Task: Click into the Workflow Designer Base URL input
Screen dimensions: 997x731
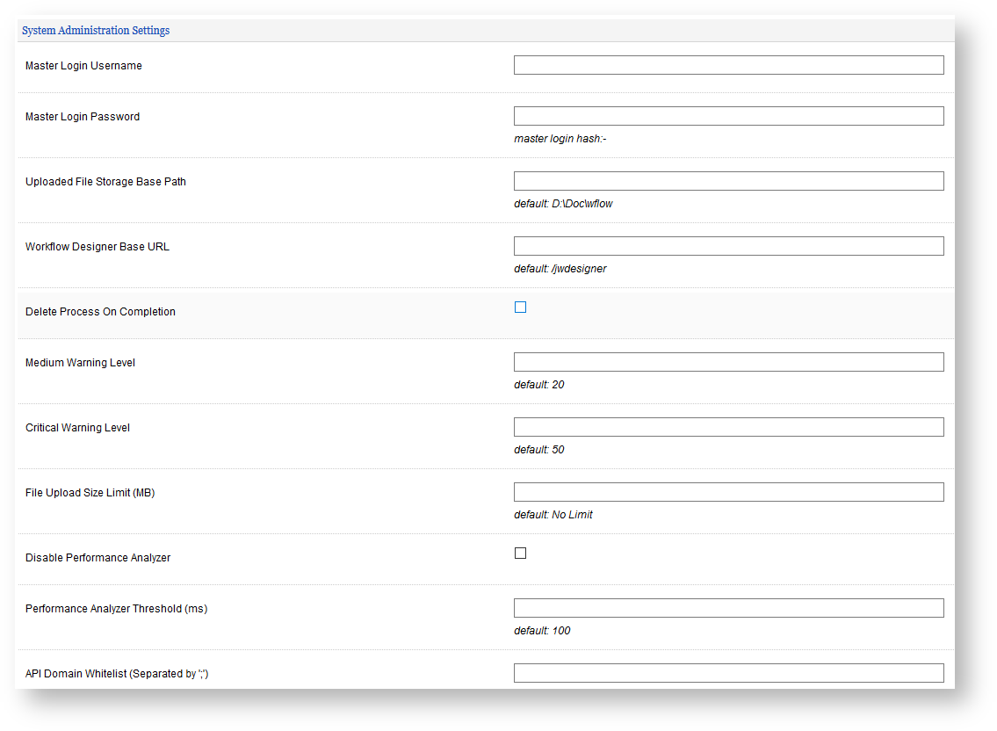Action: coord(728,246)
